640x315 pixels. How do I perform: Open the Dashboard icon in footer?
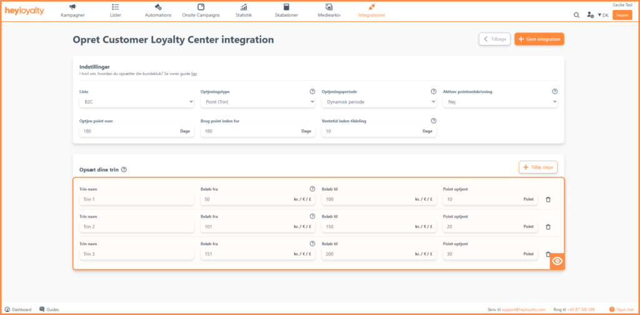tap(7, 309)
